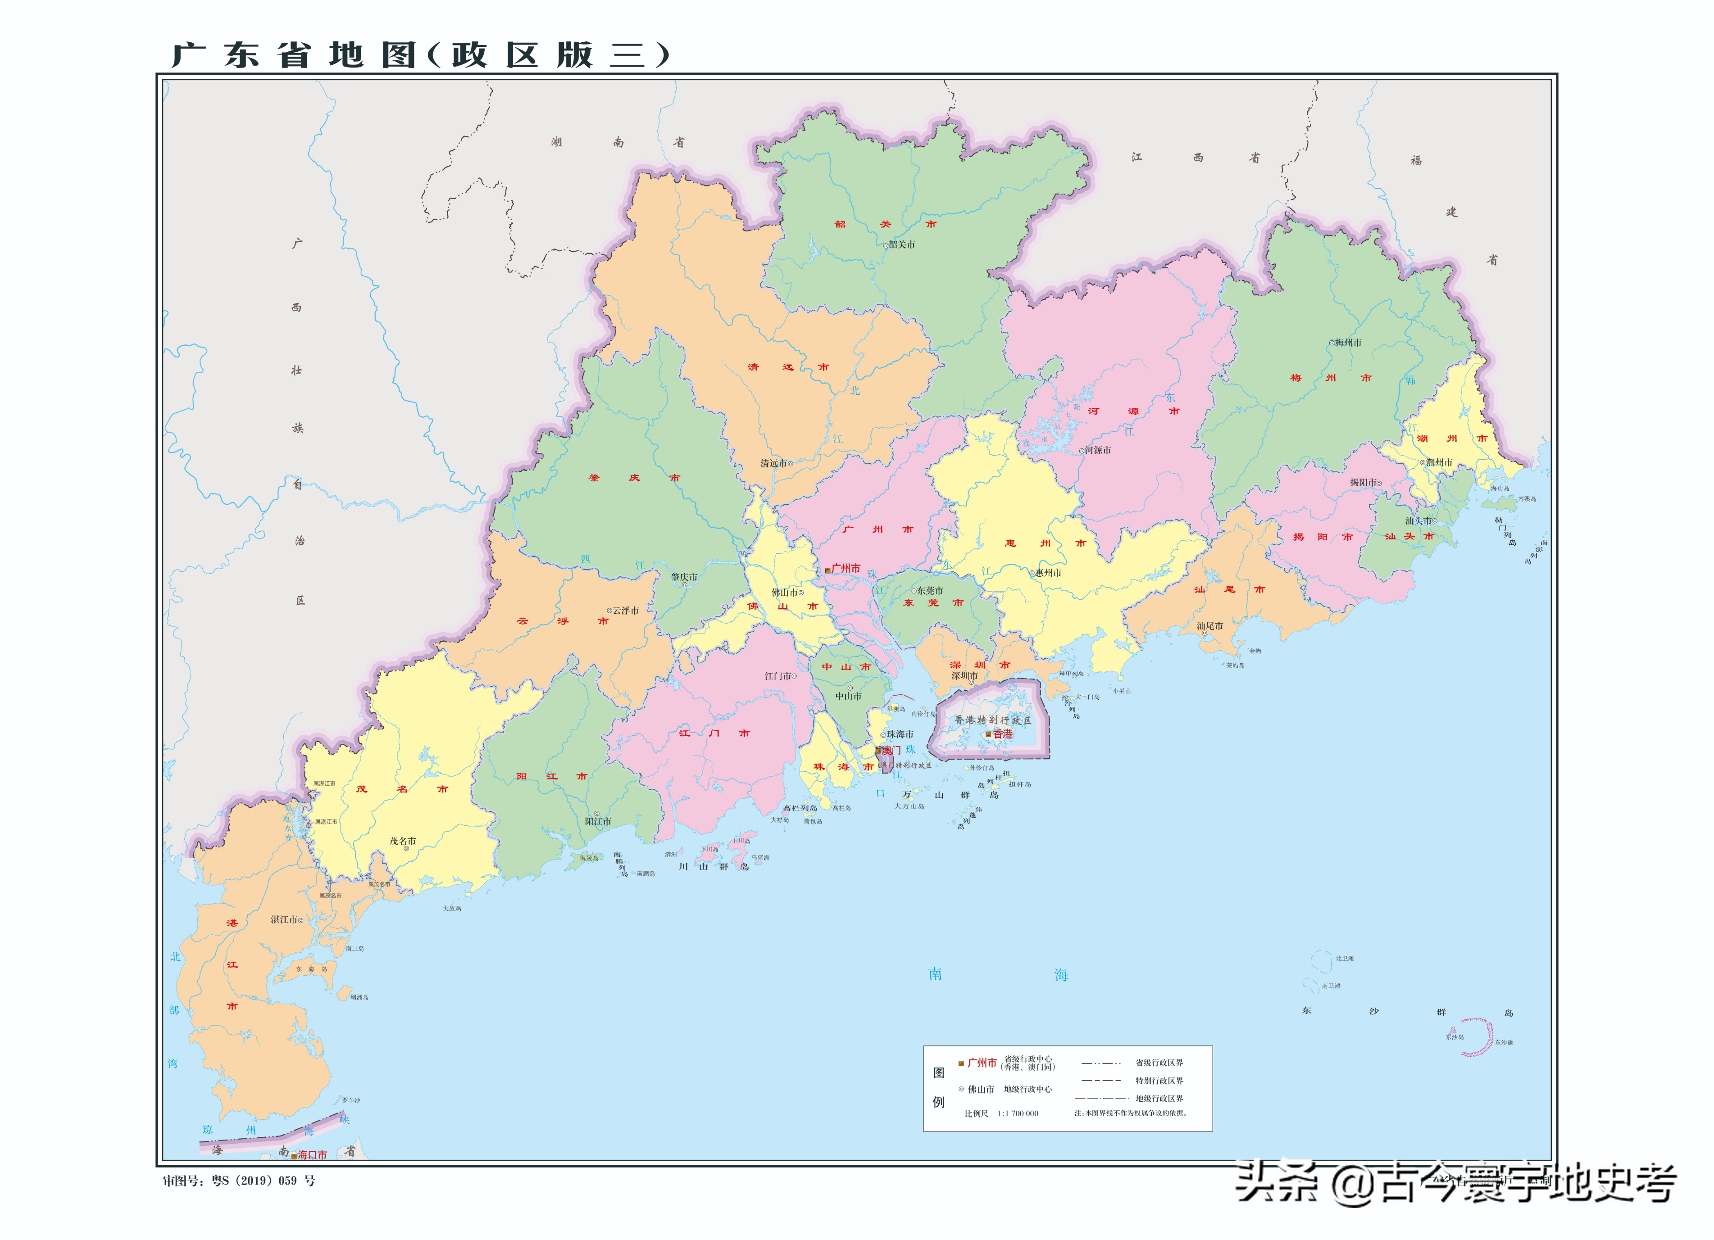The height and width of the screenshot is (1240, 1714).
Task: Select the 深圳市 city marker on the map
Action: pos(972,682)
